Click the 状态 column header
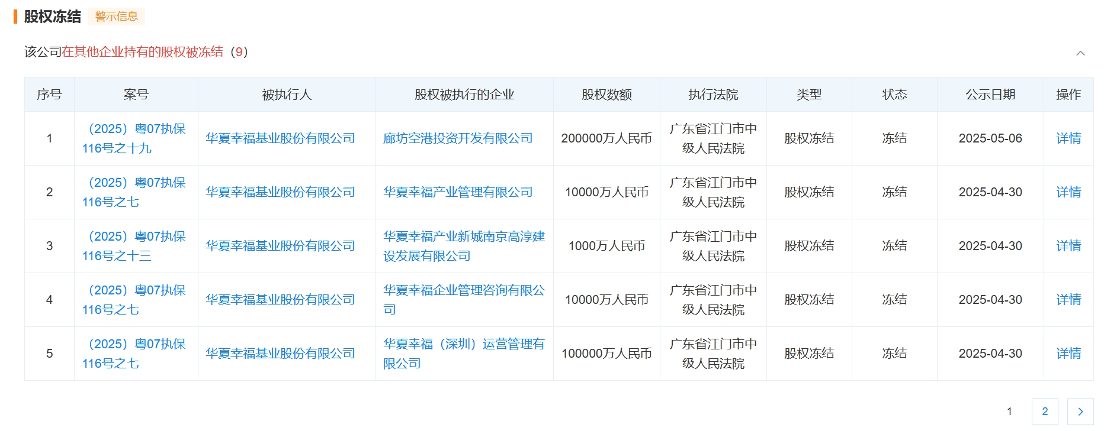 (x=894, y=95)
